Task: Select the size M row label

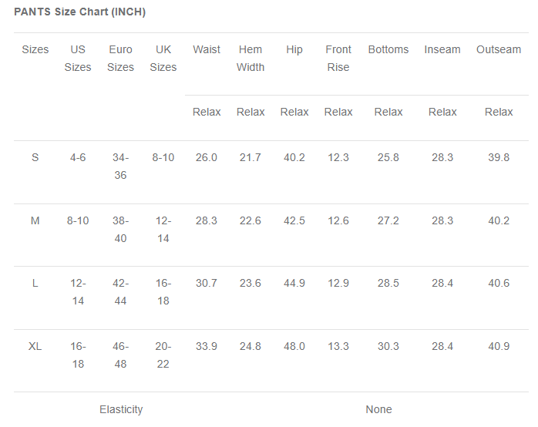Action: tap(35, 220)
